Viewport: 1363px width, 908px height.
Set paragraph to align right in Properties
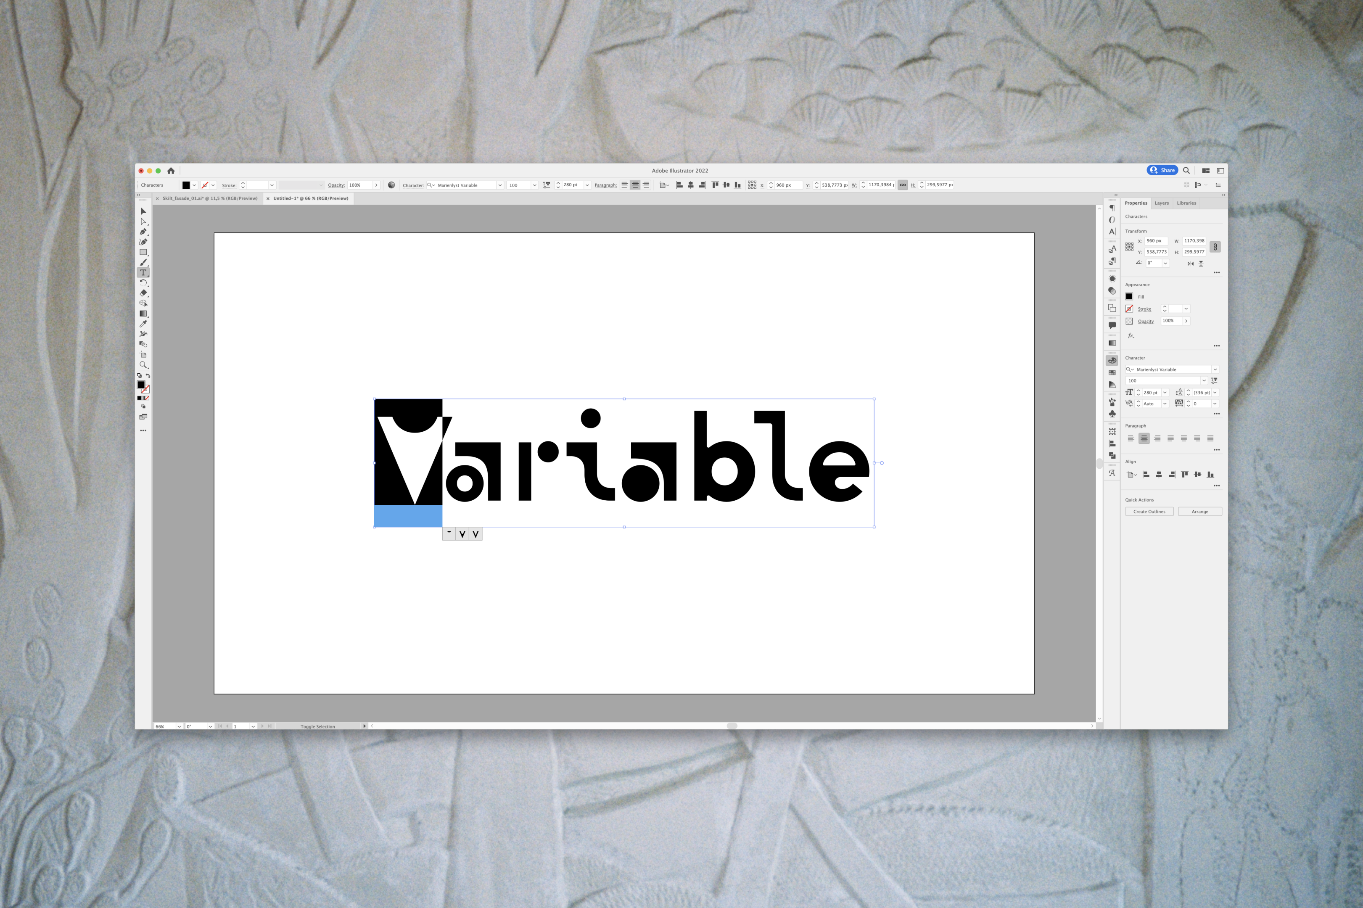tap(1157, 438)
